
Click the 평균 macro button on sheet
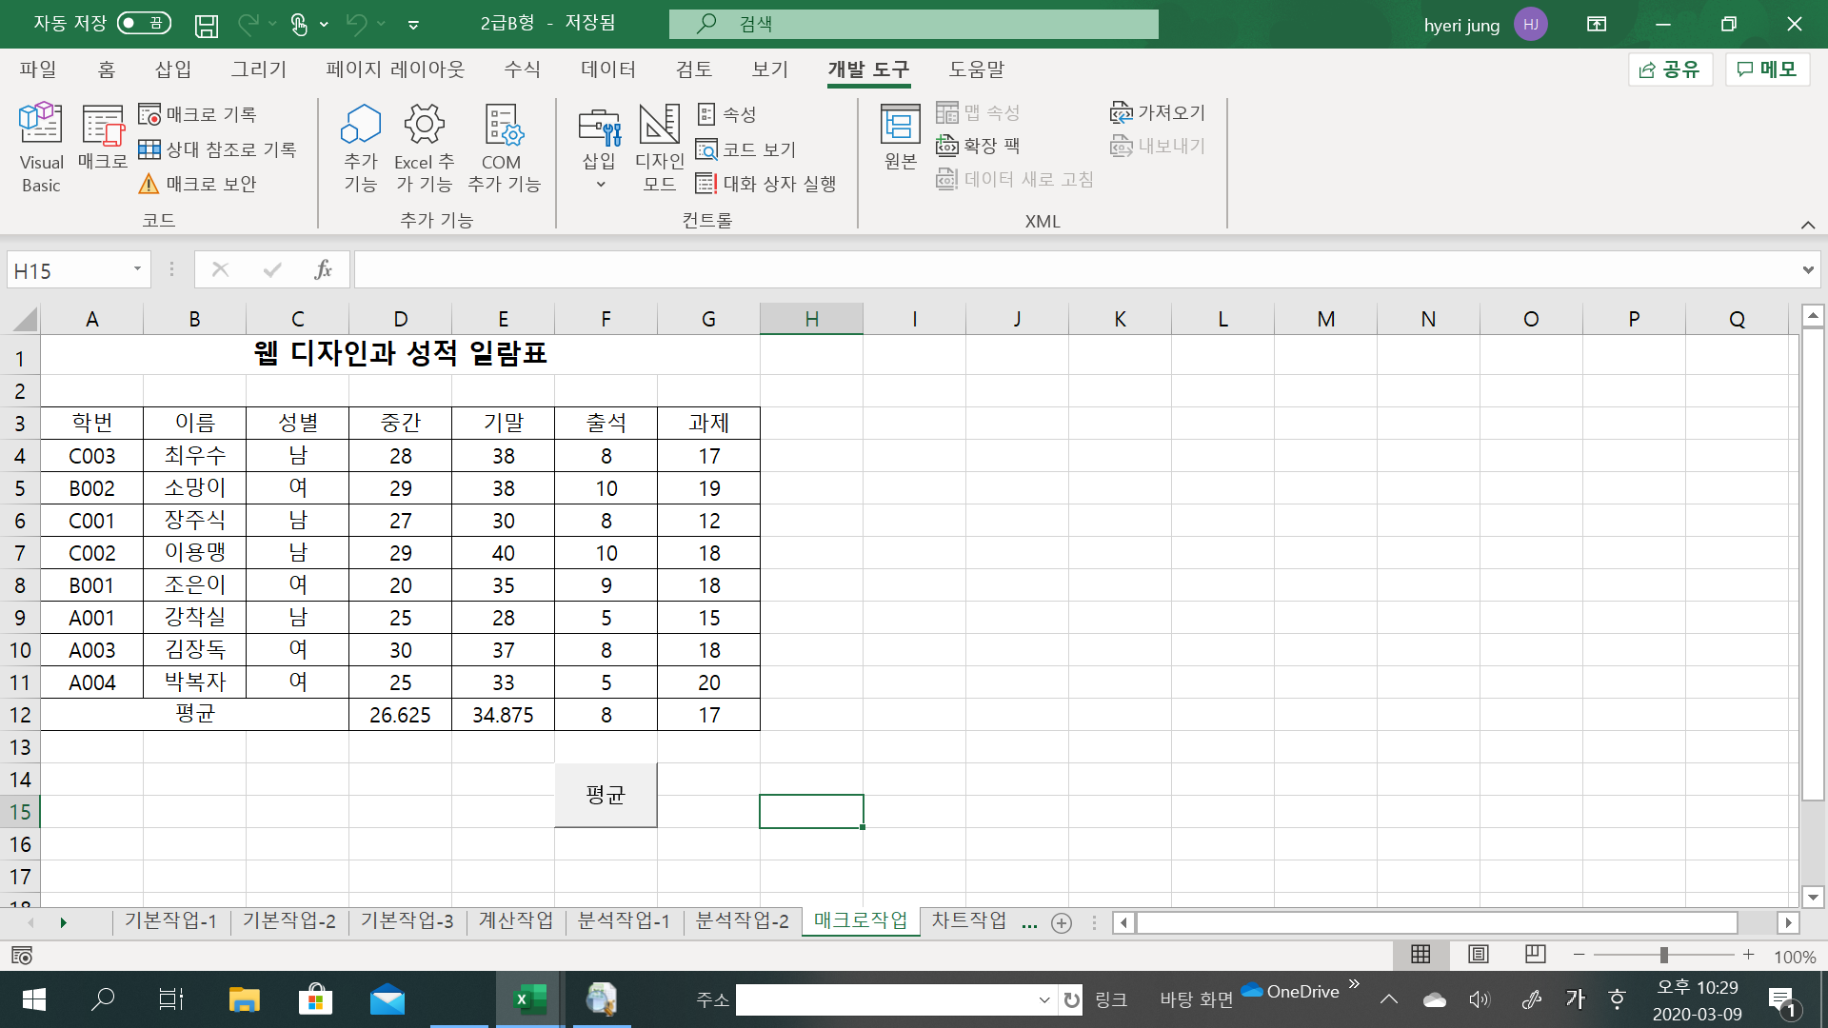606,795
